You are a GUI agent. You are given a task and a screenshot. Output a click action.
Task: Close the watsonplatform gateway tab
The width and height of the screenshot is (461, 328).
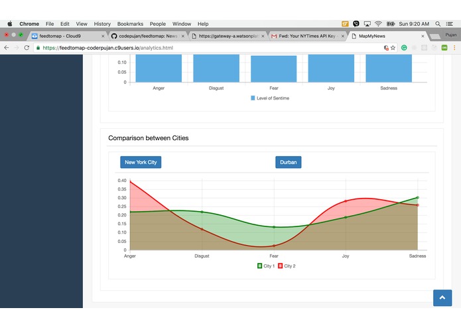coord(263,36)
